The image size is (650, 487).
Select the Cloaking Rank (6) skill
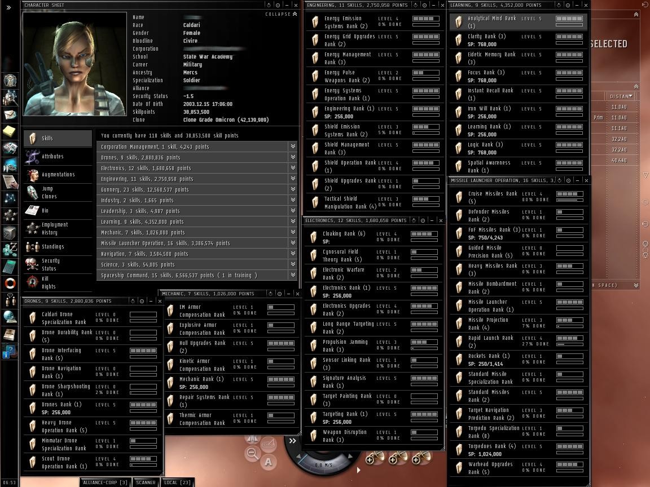pos(373,237)
